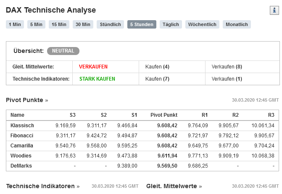Image resolution: width=282 pixels, height=194 pixels.
Task: Click Klassisch S3 value 9.169,59
Action: coord(66,126)
